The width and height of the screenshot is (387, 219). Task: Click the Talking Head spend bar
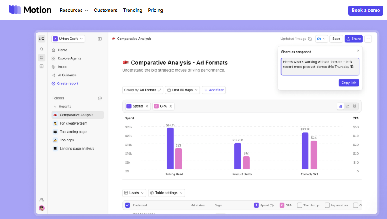(x=170, y=148)
